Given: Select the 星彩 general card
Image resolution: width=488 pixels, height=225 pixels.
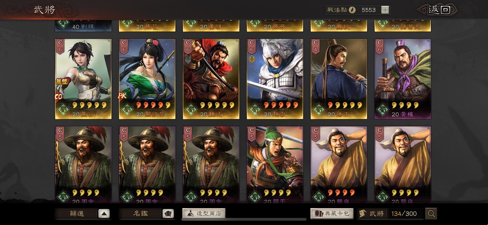Looking at the screenshot, I should (x=83, y=79).
